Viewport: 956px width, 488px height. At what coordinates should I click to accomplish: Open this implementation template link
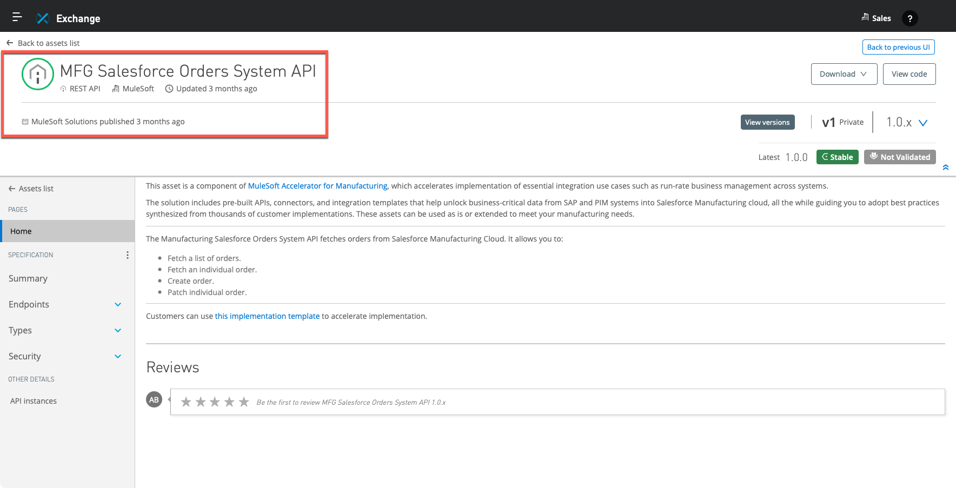click(267, 316)
